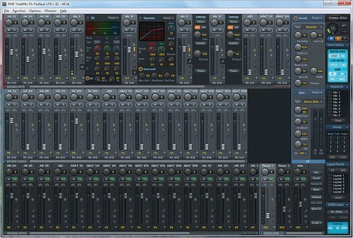The image size is (353, 238).
Task: Click the Mic 11 Gain knob in settings
Action: point(197,35)
